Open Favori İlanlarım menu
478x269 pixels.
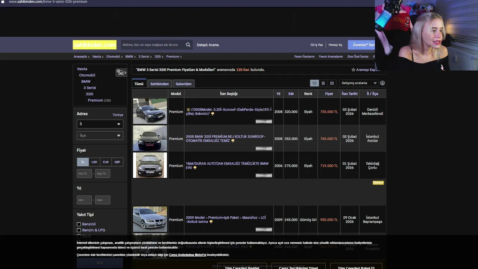tap(304, 57)
